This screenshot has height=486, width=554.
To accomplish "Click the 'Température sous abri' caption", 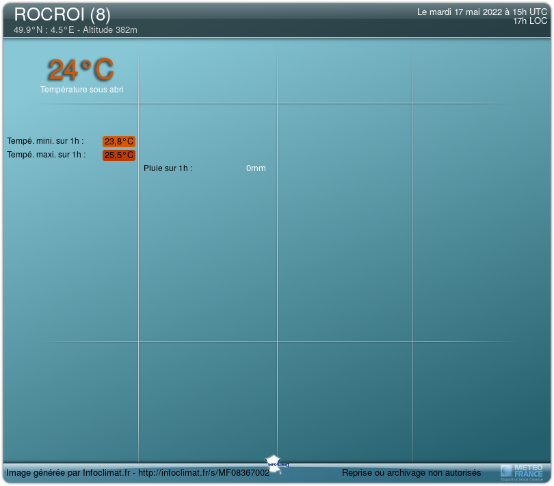I will pos(82,90).
